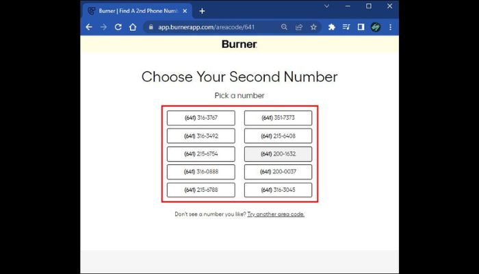The width and height of the screenshot is (479, 274).
Task: Open the media control playlist icon
Action: (346, 27)
